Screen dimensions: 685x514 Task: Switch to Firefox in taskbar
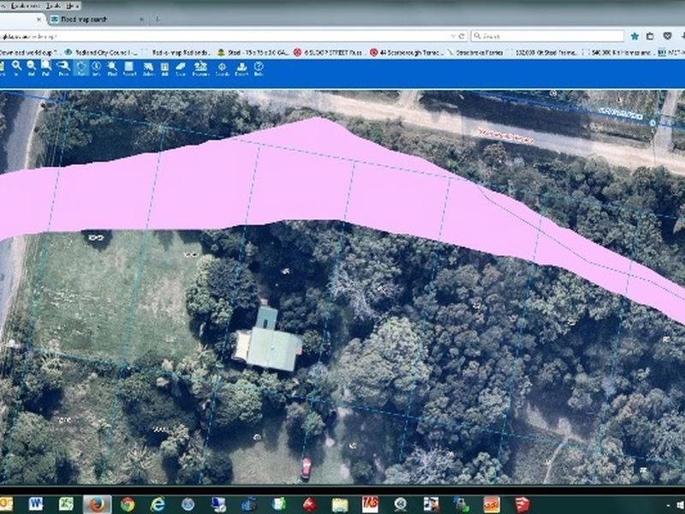[x=97, y=505]
